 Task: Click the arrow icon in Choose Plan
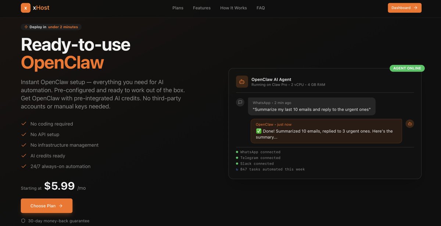[x=61, y=206]
